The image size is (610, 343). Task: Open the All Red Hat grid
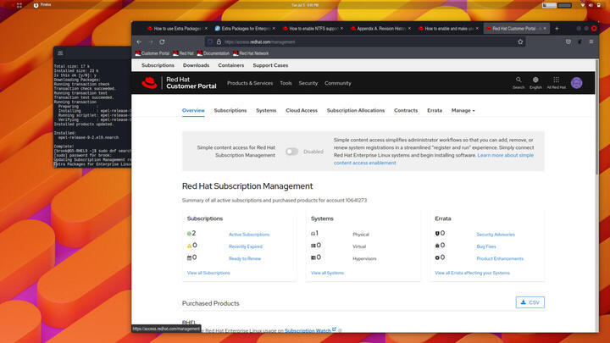(557, 82)
